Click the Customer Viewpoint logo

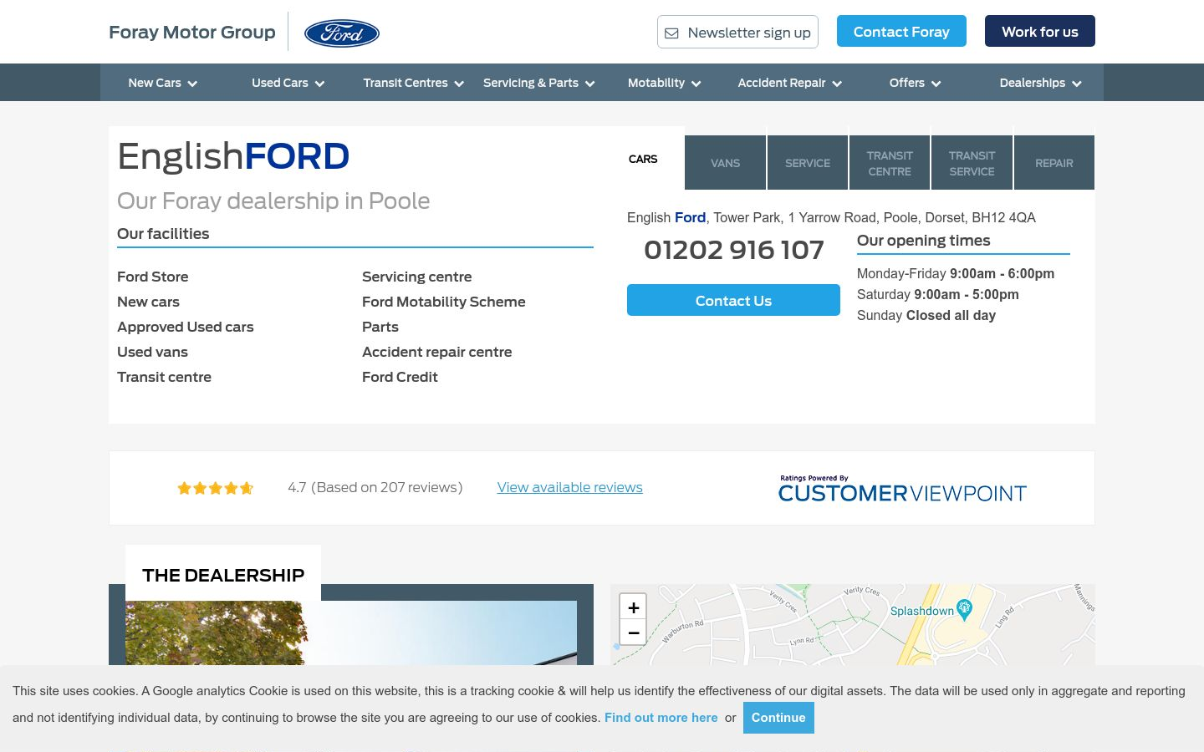click(902, 490)
